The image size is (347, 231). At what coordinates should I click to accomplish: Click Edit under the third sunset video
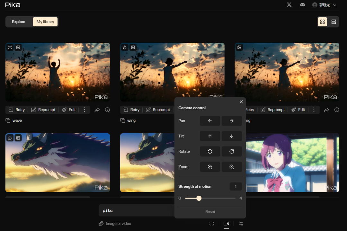pos(298,110)
